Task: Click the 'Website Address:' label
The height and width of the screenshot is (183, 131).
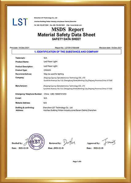Action: (x=23, y=103)
